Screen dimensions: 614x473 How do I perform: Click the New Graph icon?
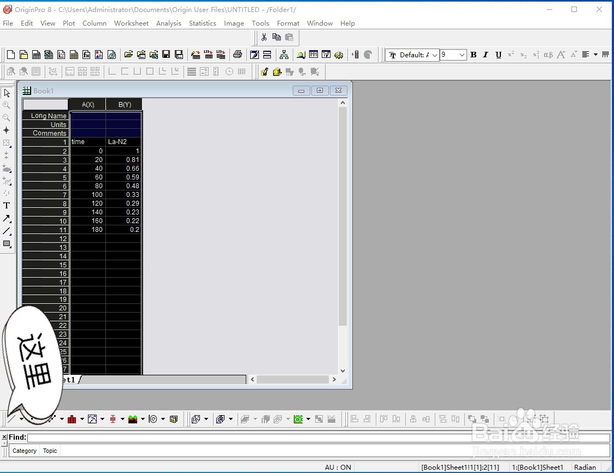pyautogui.click(x=61, y=55)
